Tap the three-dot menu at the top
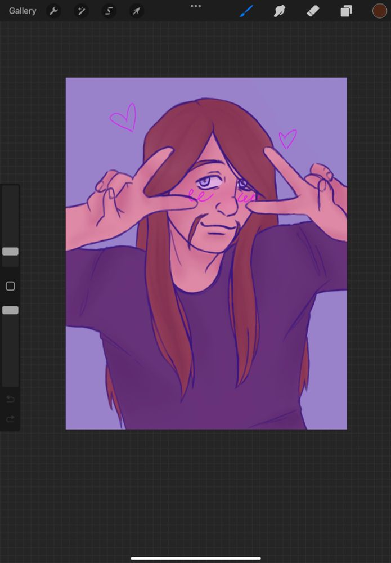 (196, 6)
